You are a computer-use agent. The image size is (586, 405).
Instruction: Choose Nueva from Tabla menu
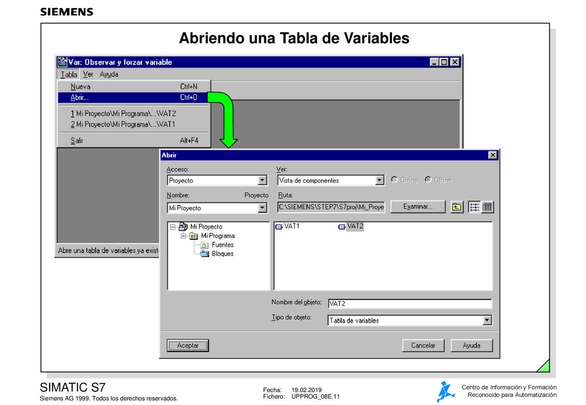click(x=134, y=86)
